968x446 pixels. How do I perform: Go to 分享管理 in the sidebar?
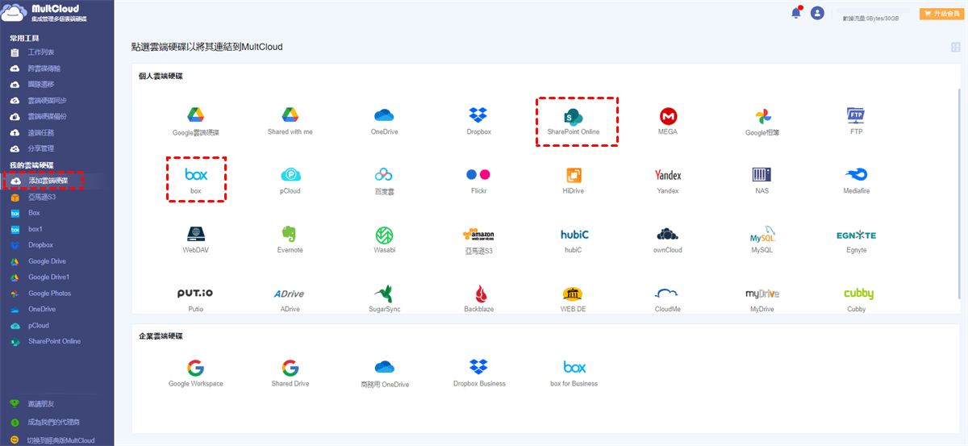coord(41,148)
